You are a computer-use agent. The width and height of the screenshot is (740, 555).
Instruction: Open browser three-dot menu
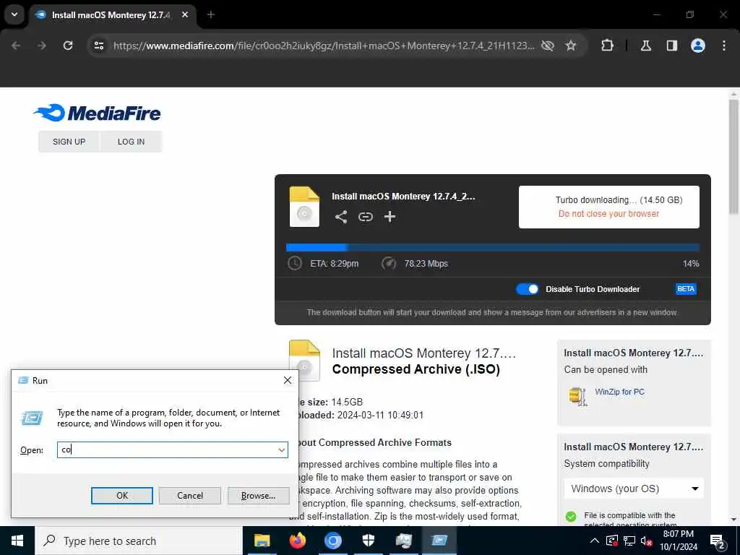(724, 46)
